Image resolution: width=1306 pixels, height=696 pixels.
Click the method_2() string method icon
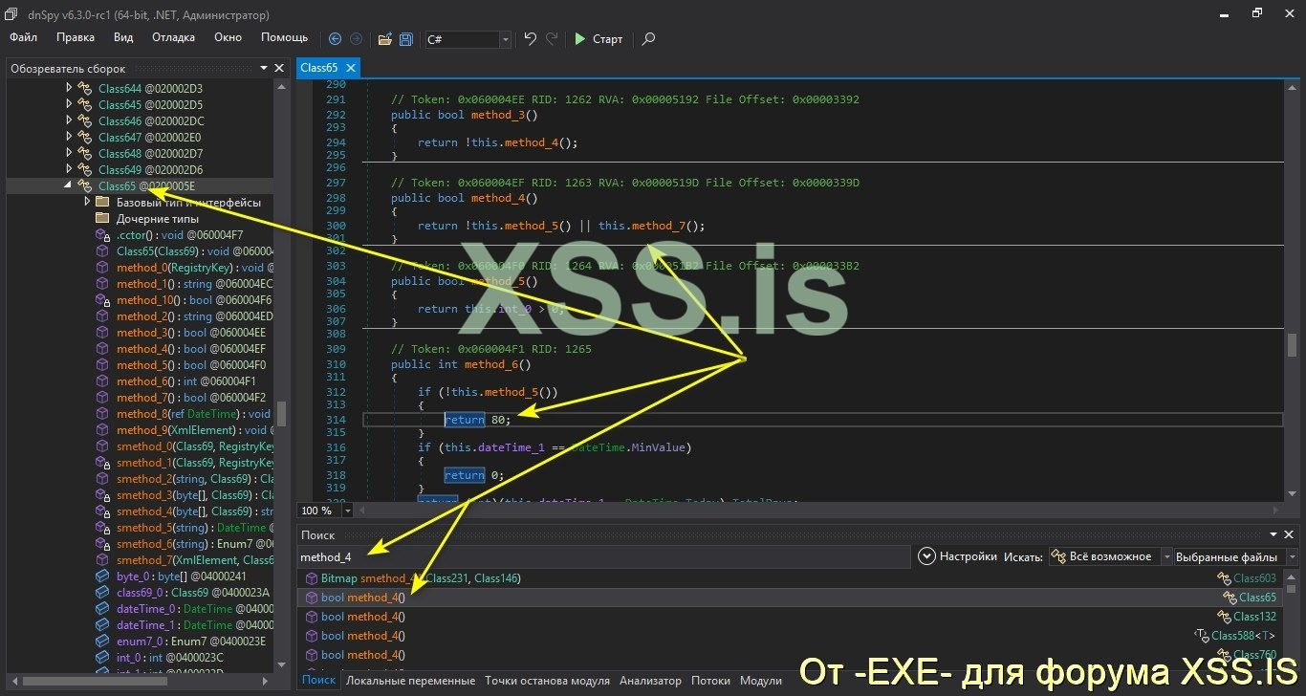[x=103, y=316]
